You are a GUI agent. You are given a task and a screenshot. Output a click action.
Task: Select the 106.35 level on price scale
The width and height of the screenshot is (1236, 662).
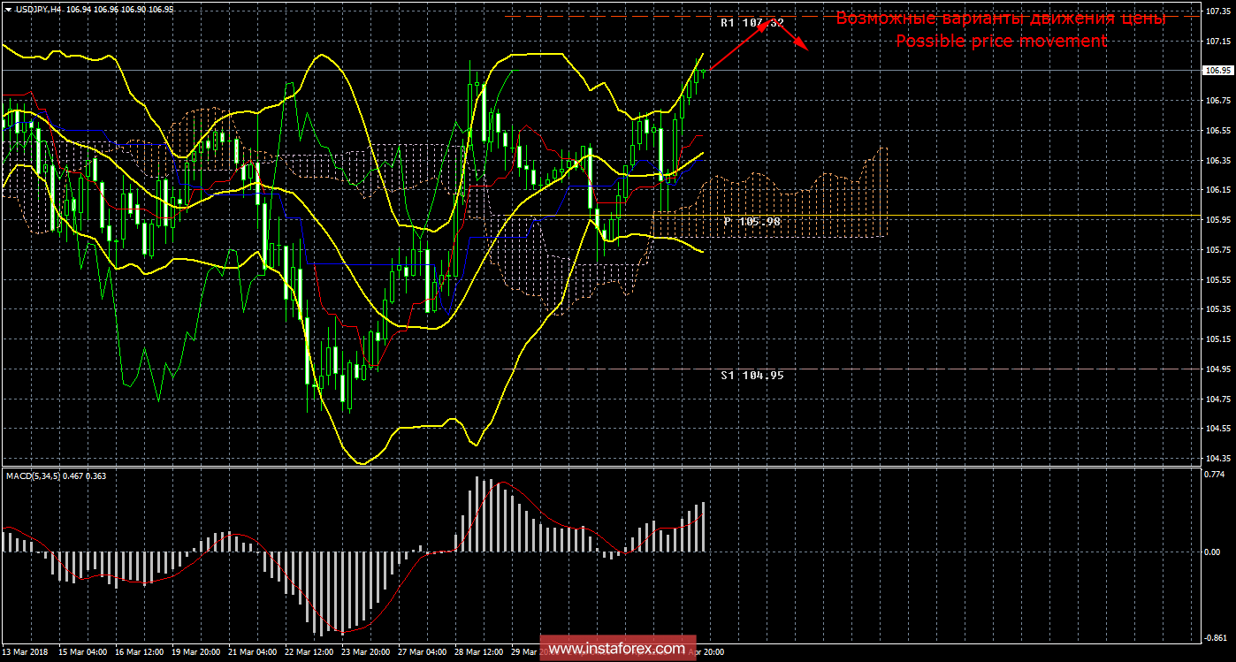(x=1217, y=161)
